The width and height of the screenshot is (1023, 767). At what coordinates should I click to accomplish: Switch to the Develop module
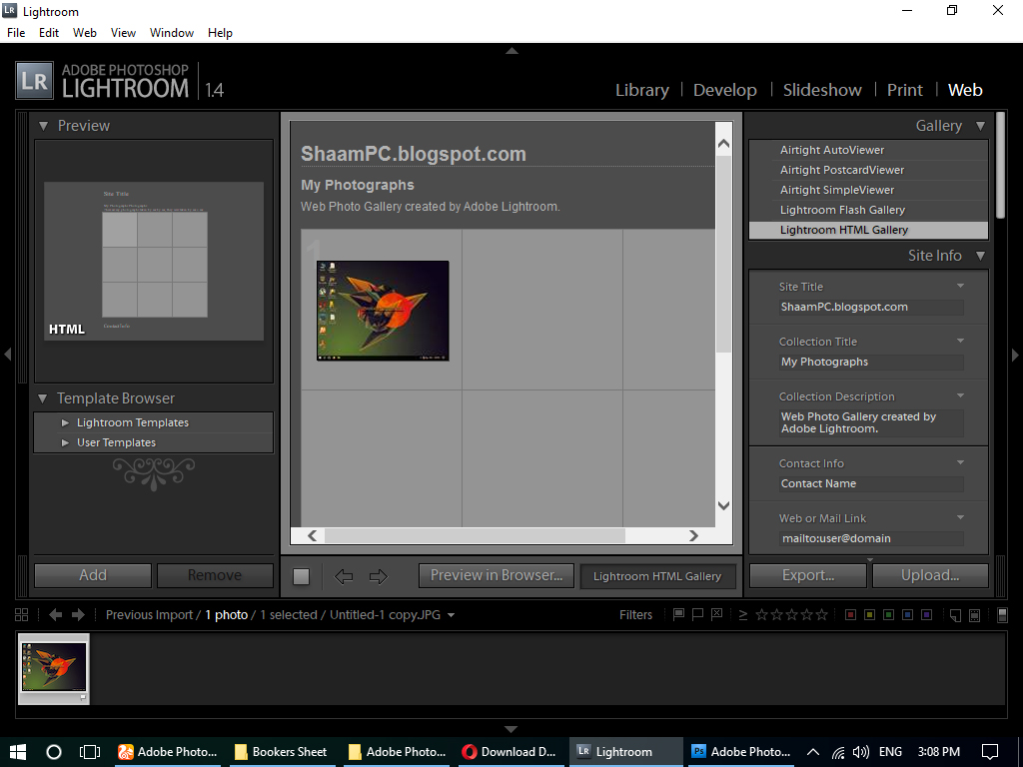click(725, 90)
